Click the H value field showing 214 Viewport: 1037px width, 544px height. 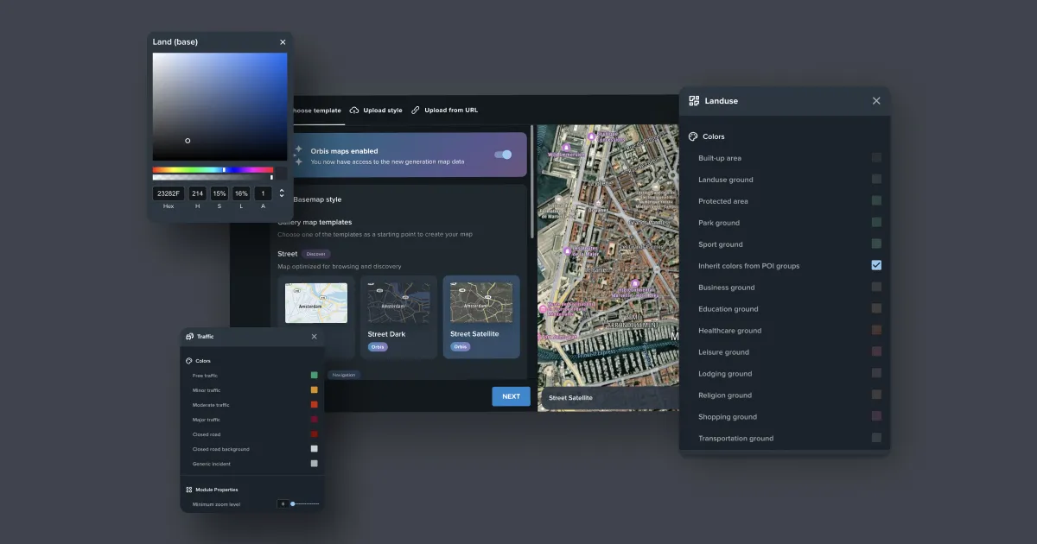(x=198, y=194)
